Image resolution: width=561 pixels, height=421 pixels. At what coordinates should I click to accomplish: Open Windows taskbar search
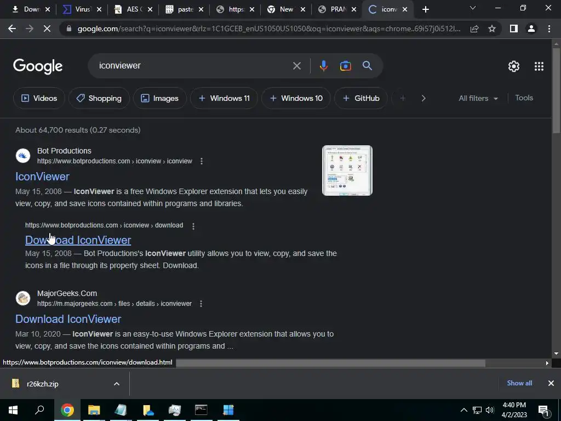point(39,410)
